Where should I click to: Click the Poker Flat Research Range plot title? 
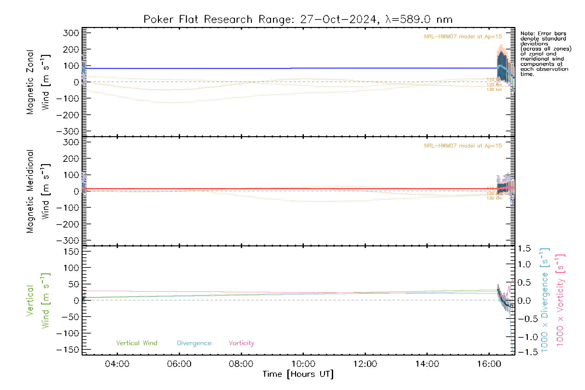[x=298, y=19]
